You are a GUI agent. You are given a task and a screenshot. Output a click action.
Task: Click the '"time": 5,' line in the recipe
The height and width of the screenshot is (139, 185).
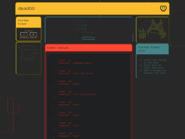click(64, 71)
